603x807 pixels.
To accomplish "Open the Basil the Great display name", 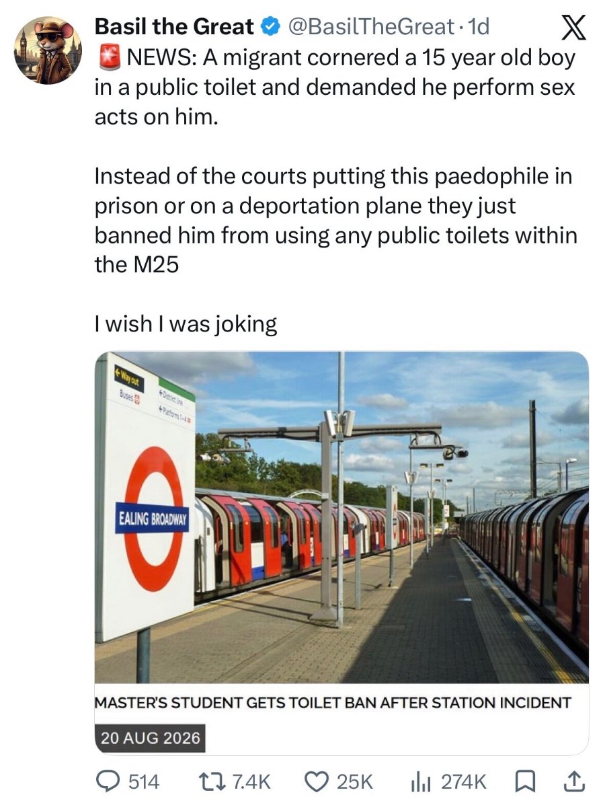I will [x=175, y=27].
